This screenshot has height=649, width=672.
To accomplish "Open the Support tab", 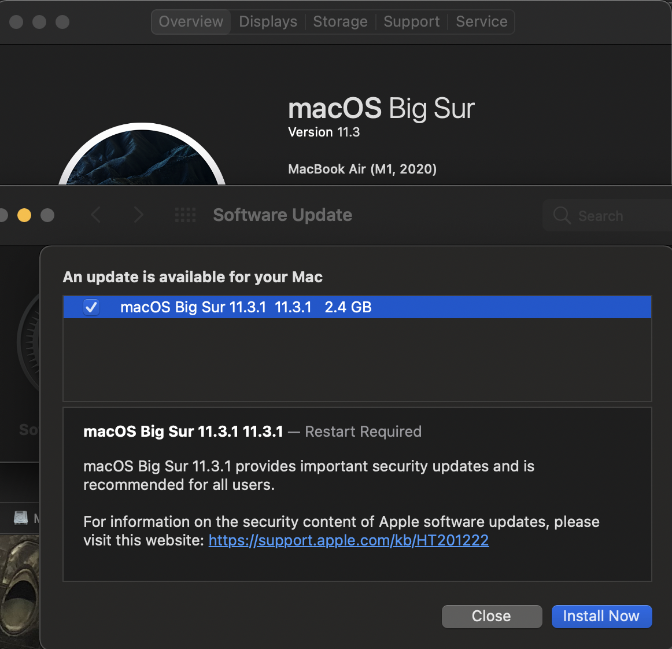I will [411, 21].
